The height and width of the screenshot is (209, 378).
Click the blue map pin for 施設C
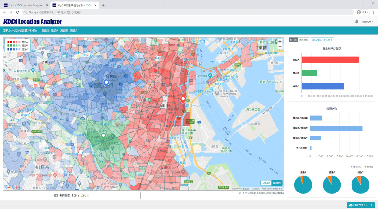tap(106, 83)
